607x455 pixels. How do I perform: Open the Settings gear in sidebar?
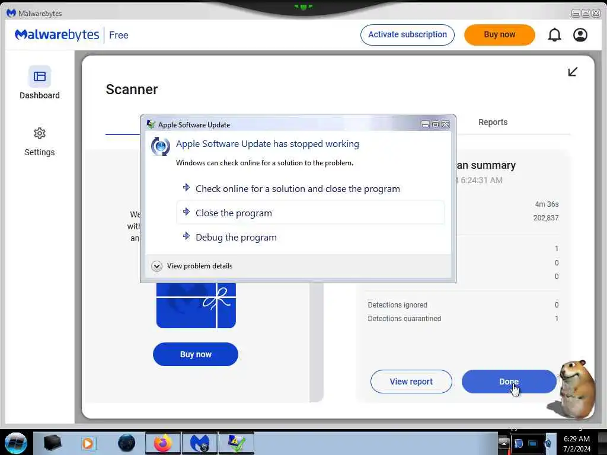40,133
